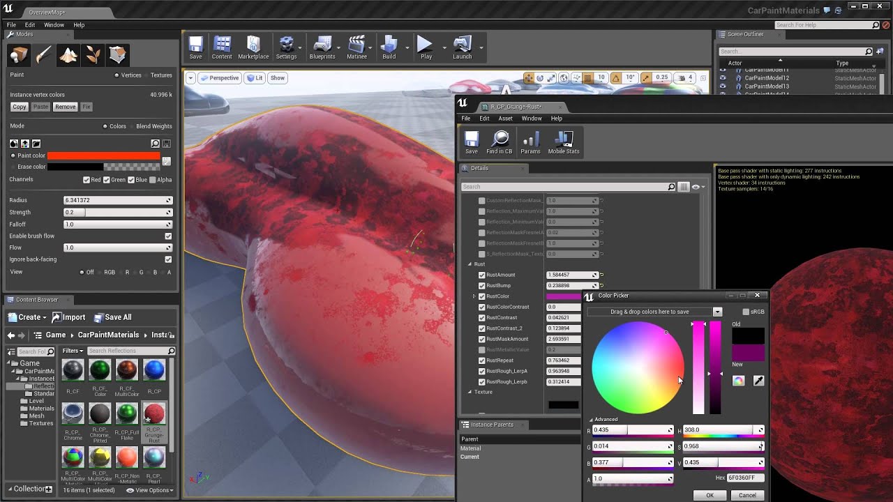Open the Blueprints toolbar icon
This screenshot has width=893, height=502.
pyautogui.click(x=322, y=47)
